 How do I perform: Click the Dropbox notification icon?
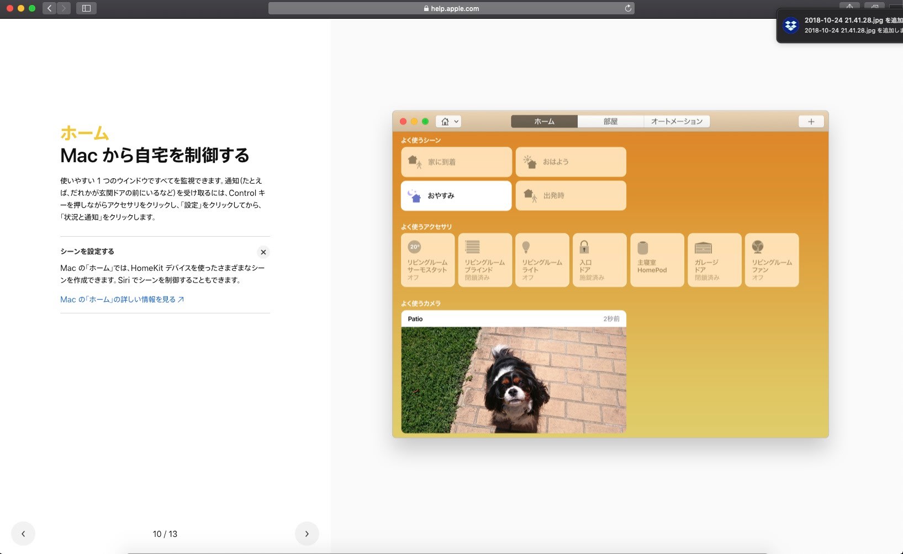pos(791,25)
